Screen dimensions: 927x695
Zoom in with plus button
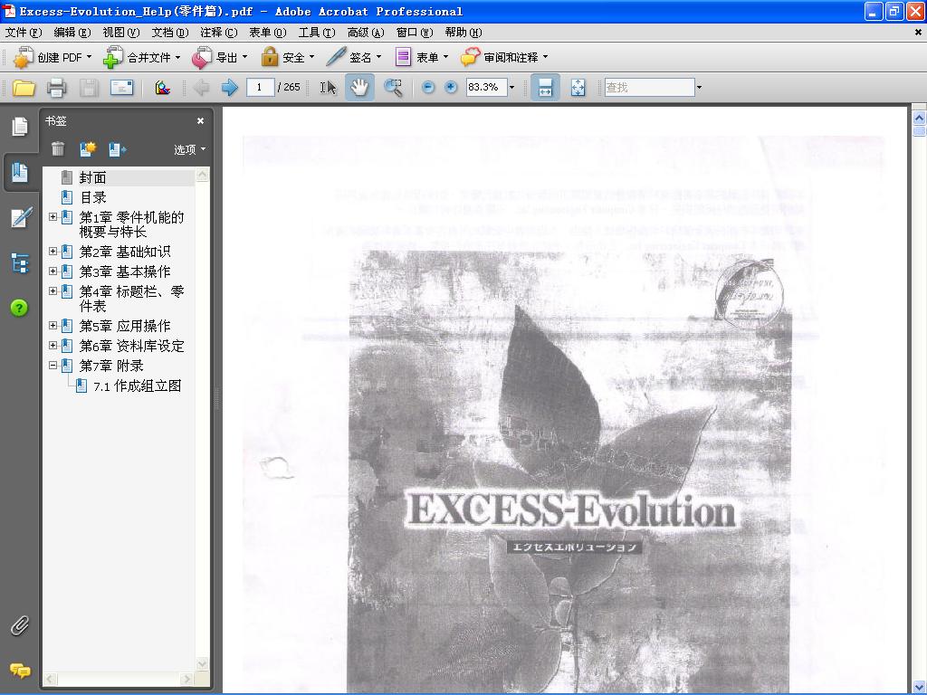[x=451, y=88]
